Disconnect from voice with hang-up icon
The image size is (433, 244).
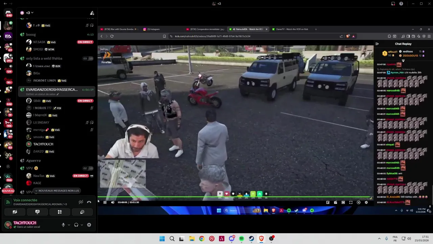point(89,202)
